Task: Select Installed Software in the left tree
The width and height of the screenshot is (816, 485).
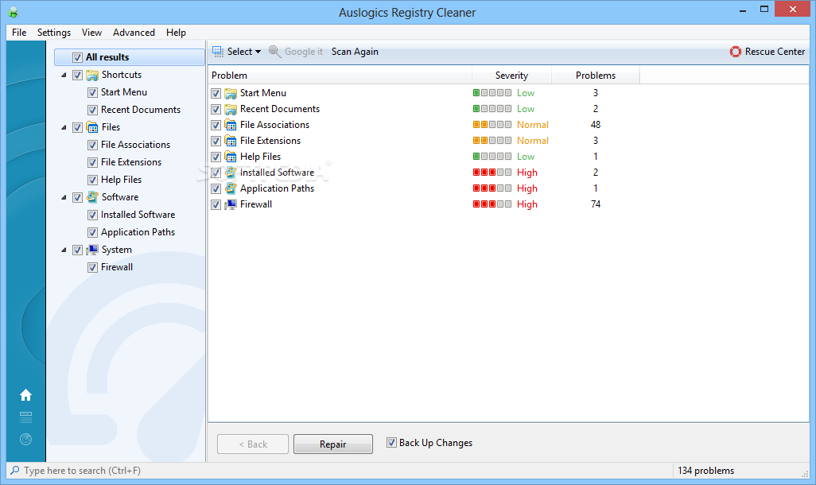Action: [x=138, y=215]
